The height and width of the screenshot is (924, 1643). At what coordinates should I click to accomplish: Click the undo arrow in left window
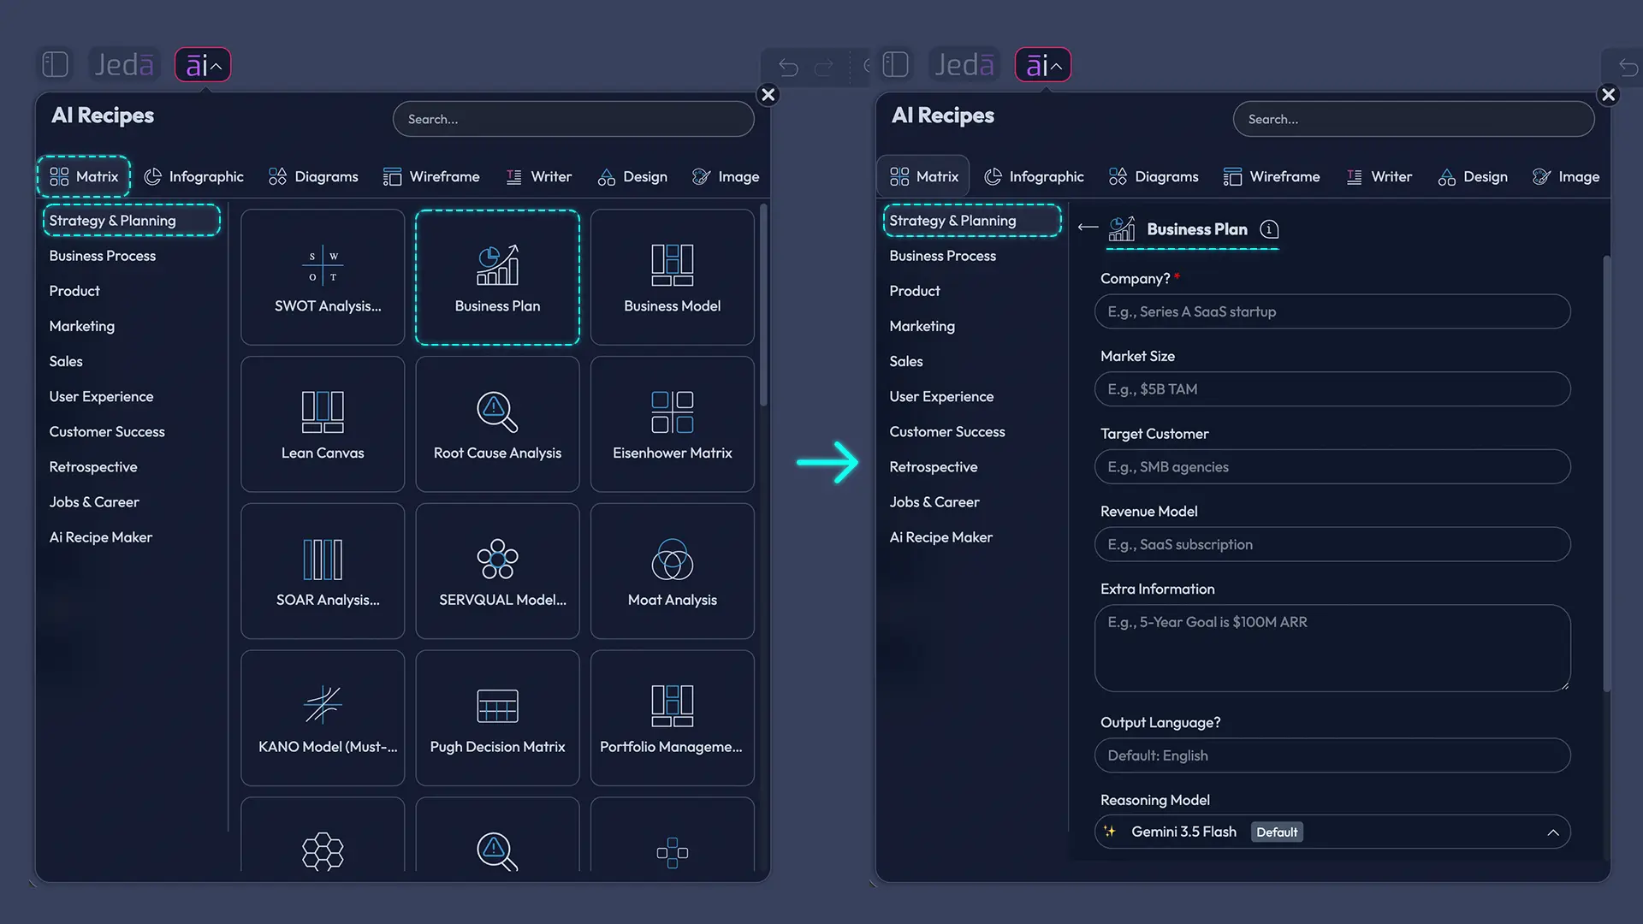788,67
